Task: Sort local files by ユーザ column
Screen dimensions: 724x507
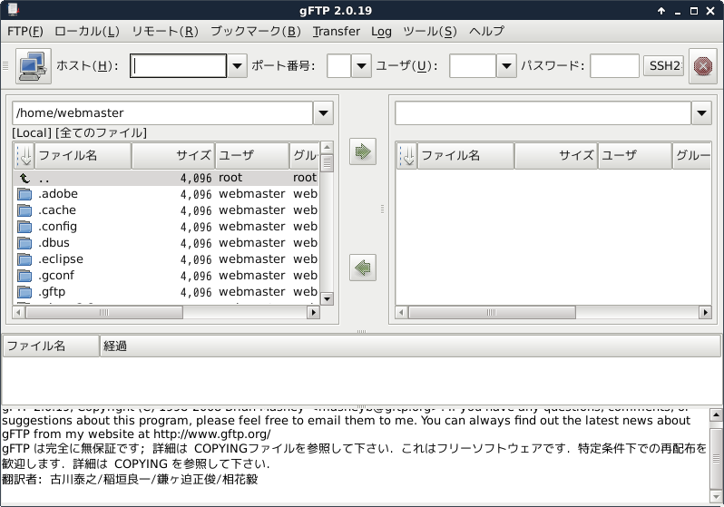Action: coord(252,156)
